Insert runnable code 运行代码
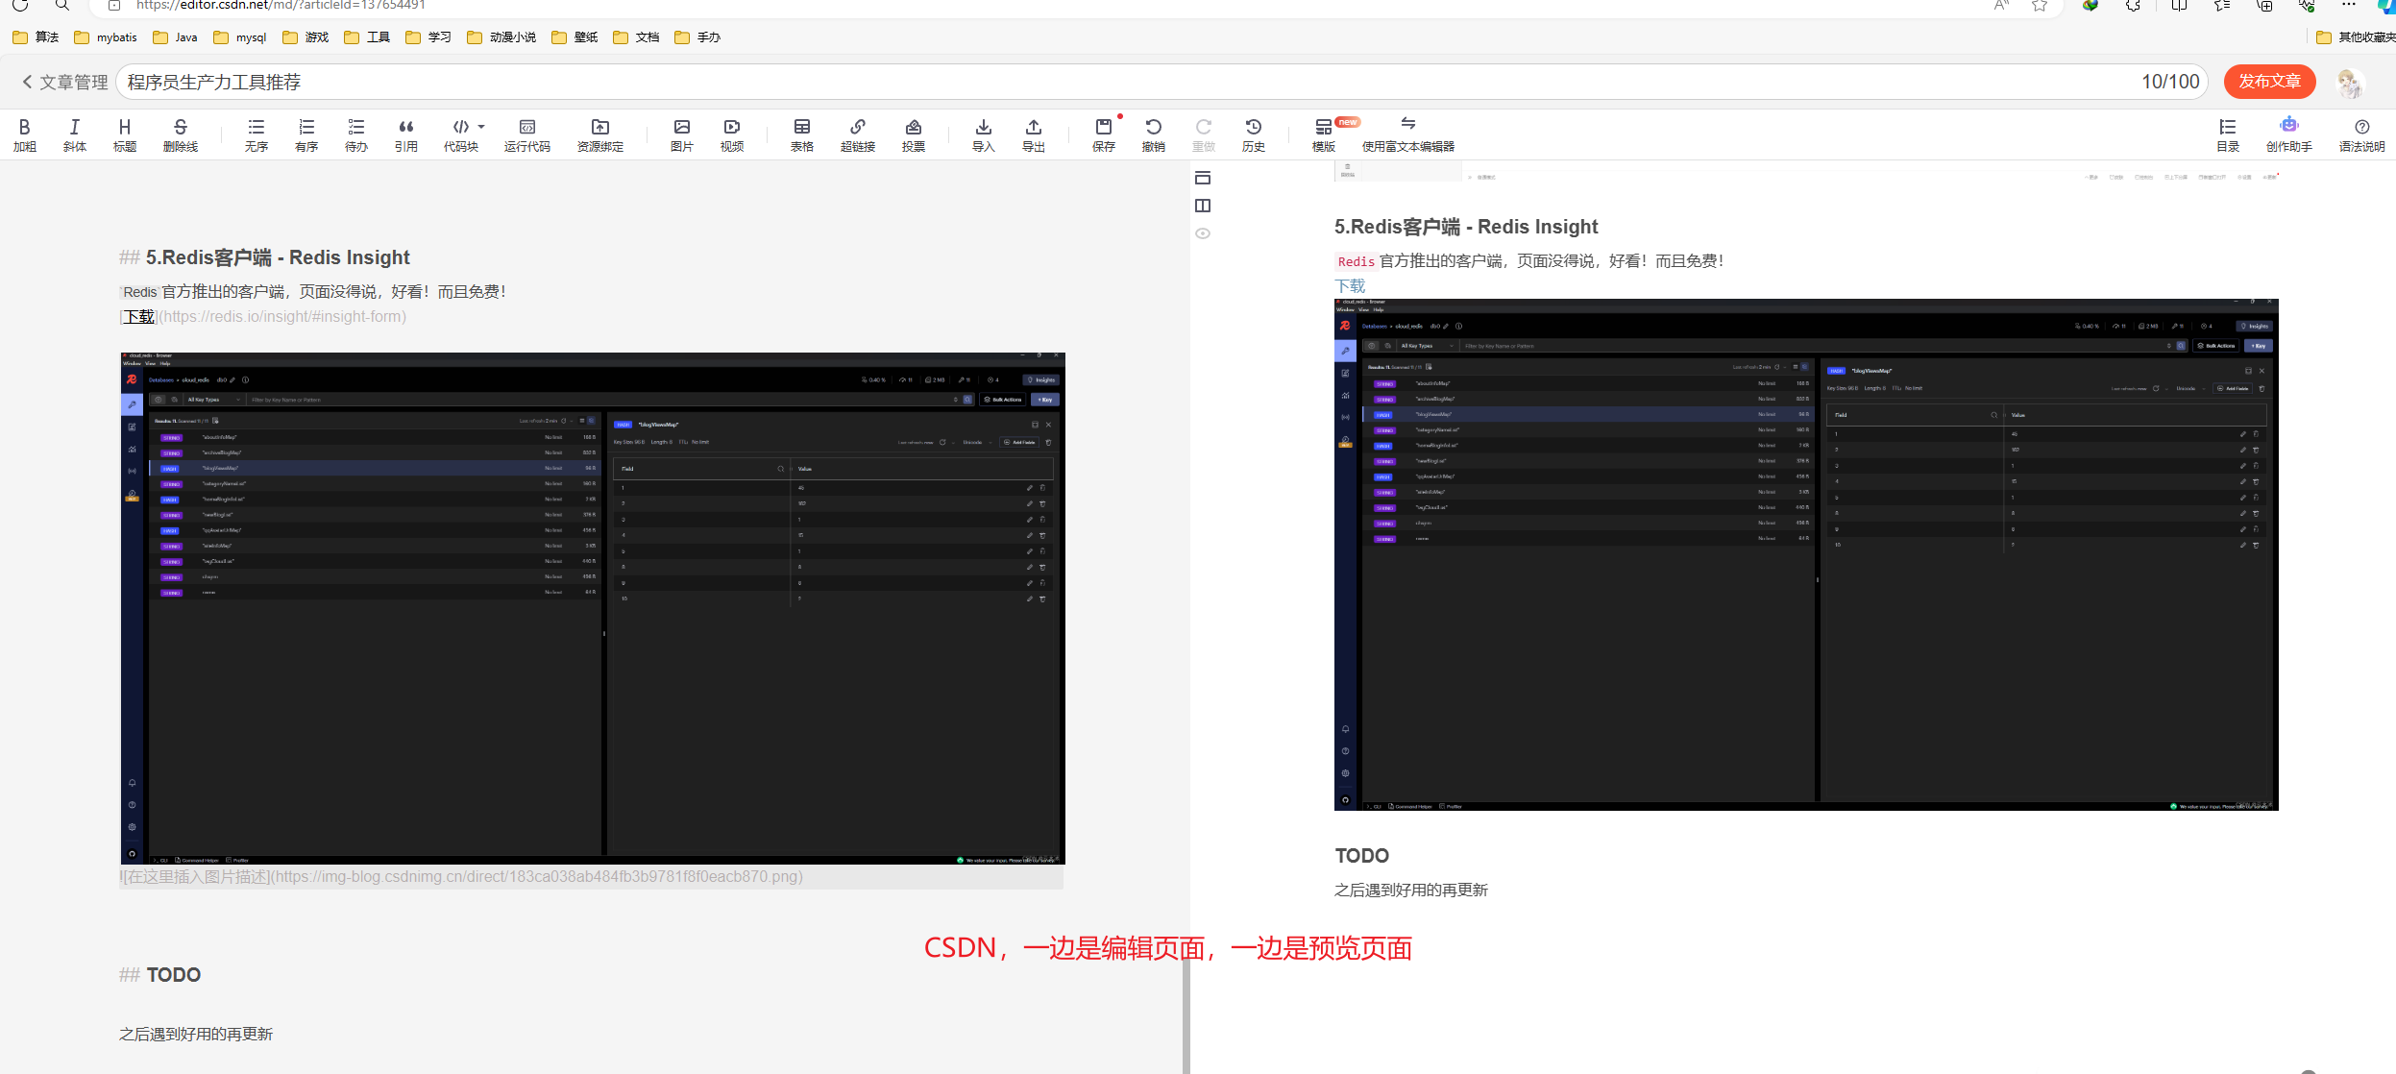 click(x=527, y=134)
